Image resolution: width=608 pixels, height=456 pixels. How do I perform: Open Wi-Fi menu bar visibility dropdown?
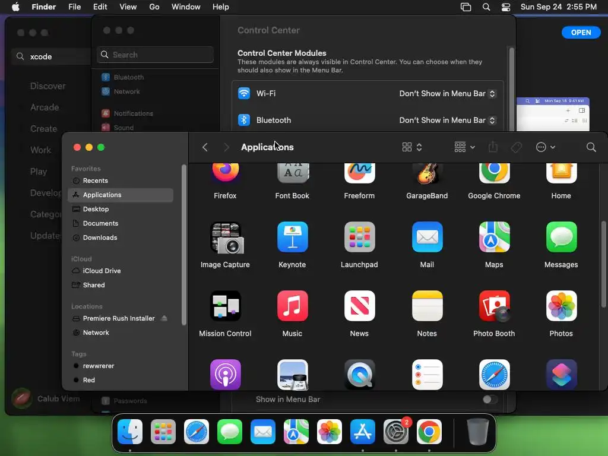click(x=448, y=93)
